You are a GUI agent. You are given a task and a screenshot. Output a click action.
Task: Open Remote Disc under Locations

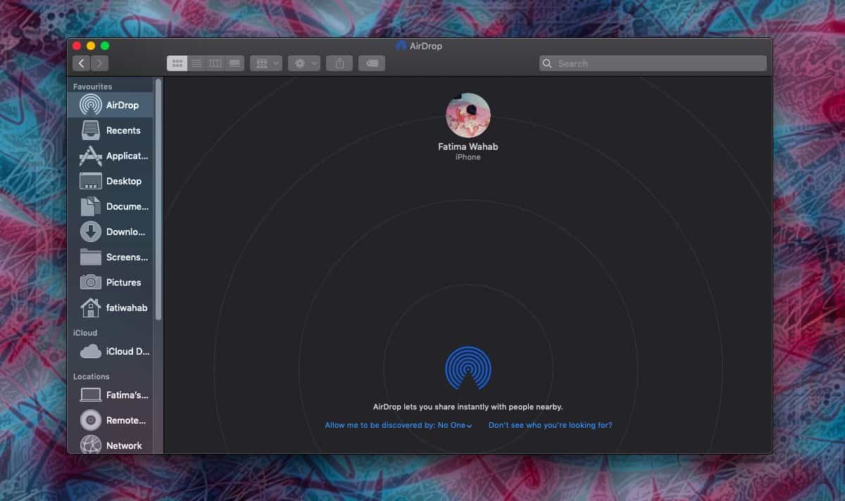pos(111,420)
